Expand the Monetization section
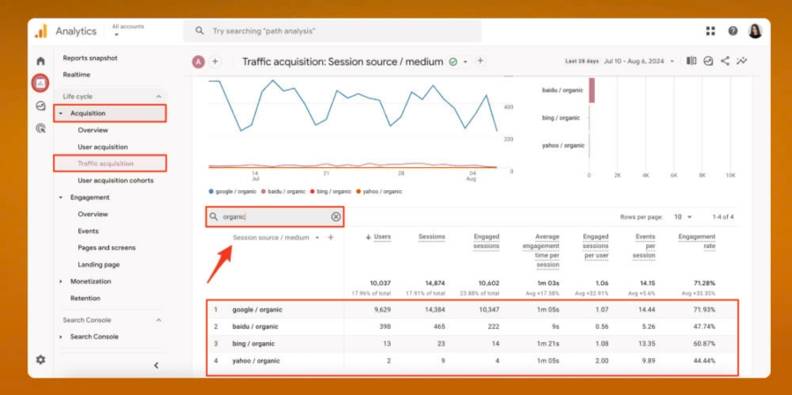The height and width of the screenshot is (395, 792). [x=61, y=282]
